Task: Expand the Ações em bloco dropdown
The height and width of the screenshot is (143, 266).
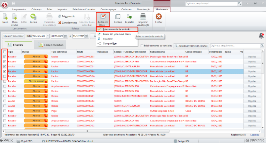Action: click(103, 20)
